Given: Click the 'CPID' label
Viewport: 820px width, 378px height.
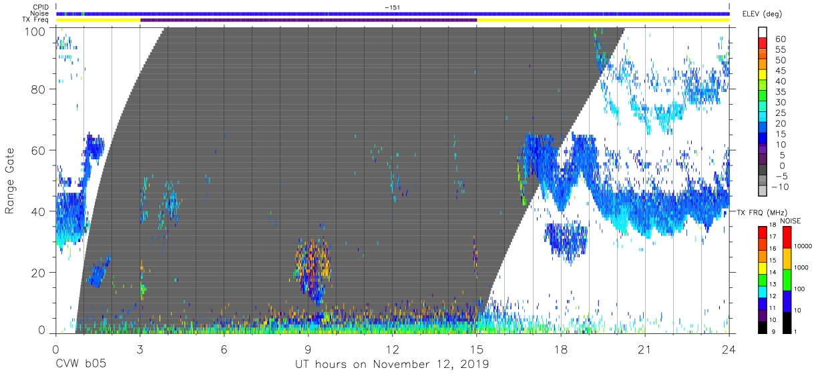Looking at the screenshot, I should click(41, 7).
